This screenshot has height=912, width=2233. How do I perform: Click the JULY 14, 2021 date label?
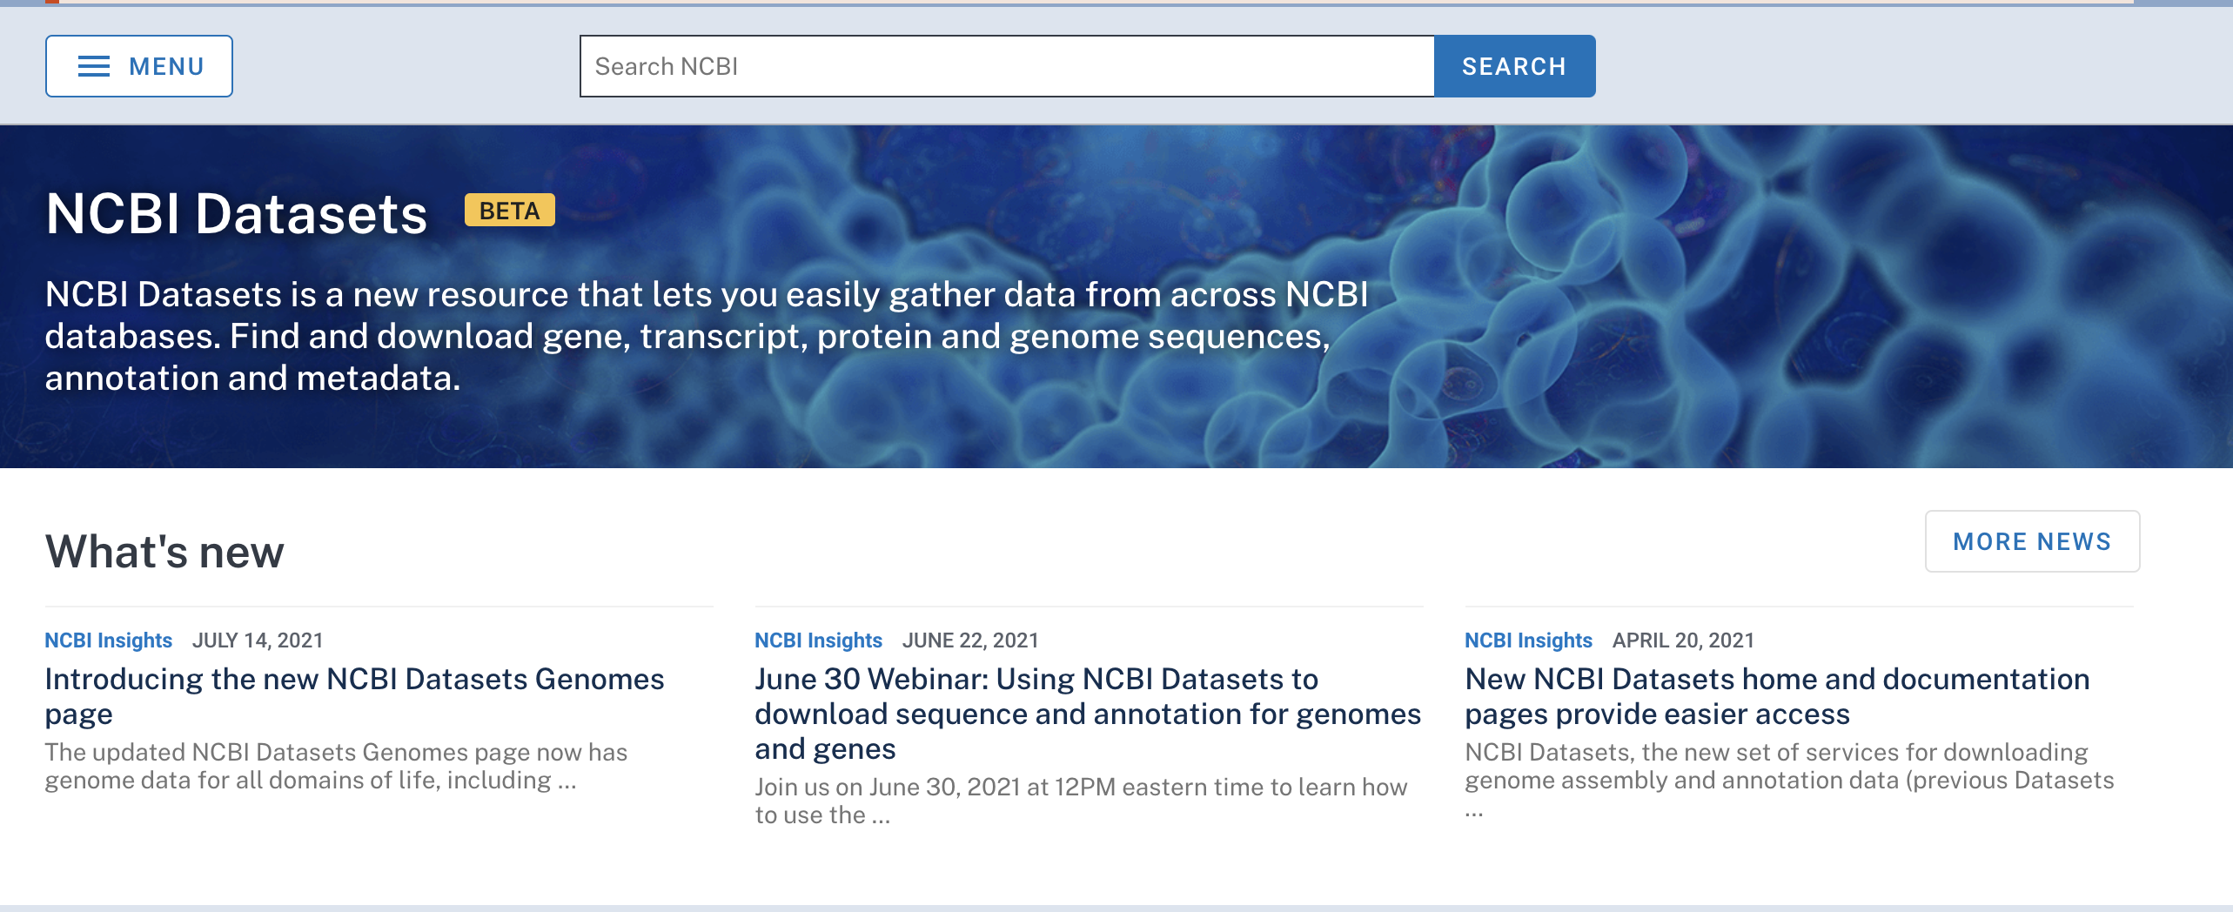[258, 640]
